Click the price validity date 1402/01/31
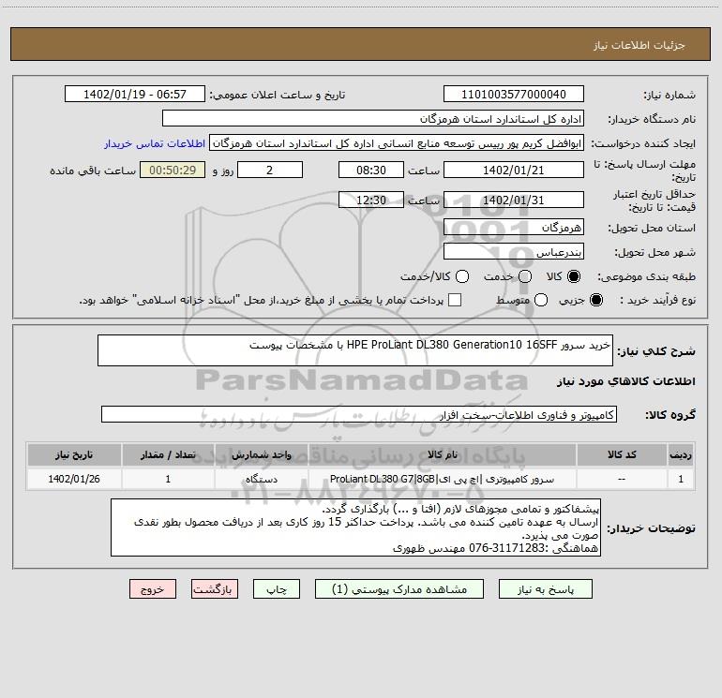This screenshot has width=722, height=698. click(514, 200)
